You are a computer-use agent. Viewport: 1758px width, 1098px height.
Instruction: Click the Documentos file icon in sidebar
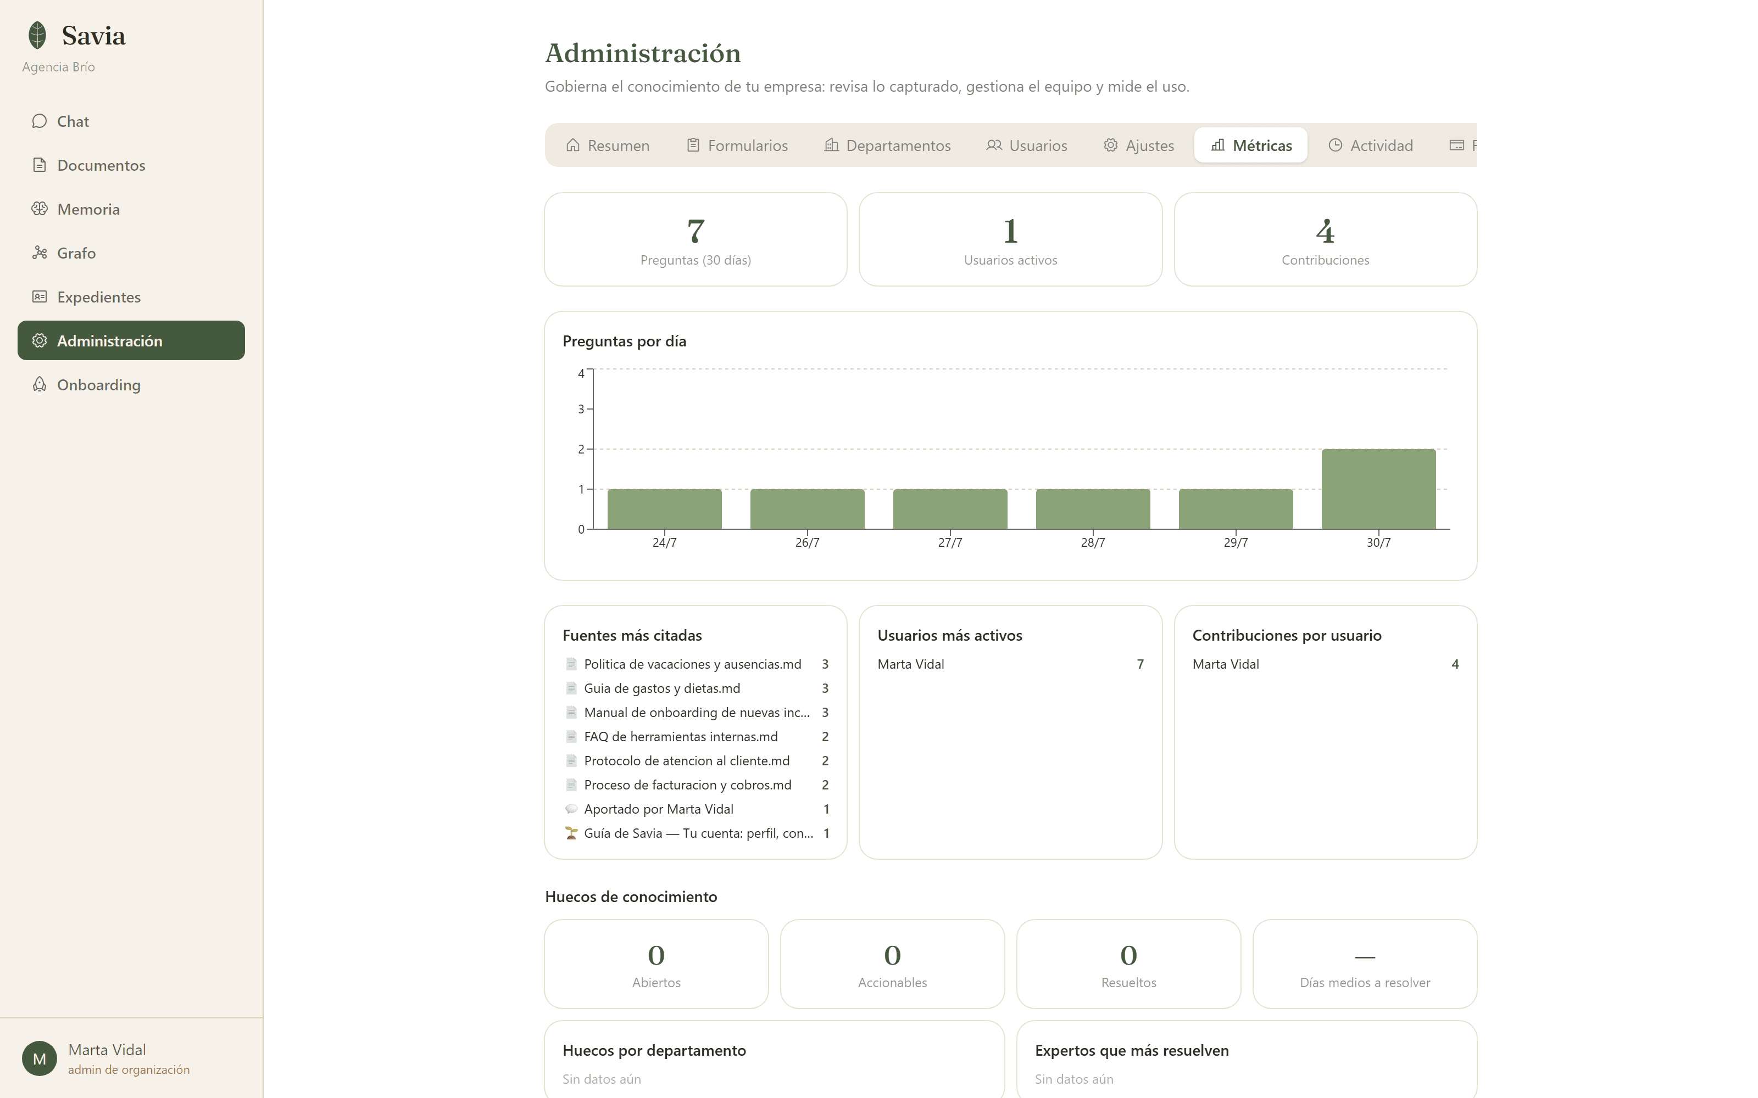click(39, 165)
